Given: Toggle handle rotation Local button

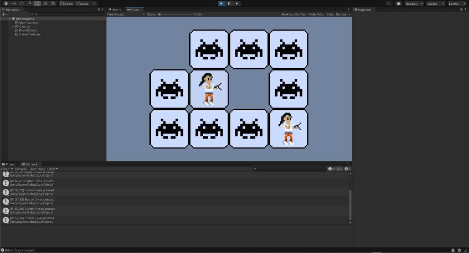Looking at the screenshot, I should click(x=82, y=3).
